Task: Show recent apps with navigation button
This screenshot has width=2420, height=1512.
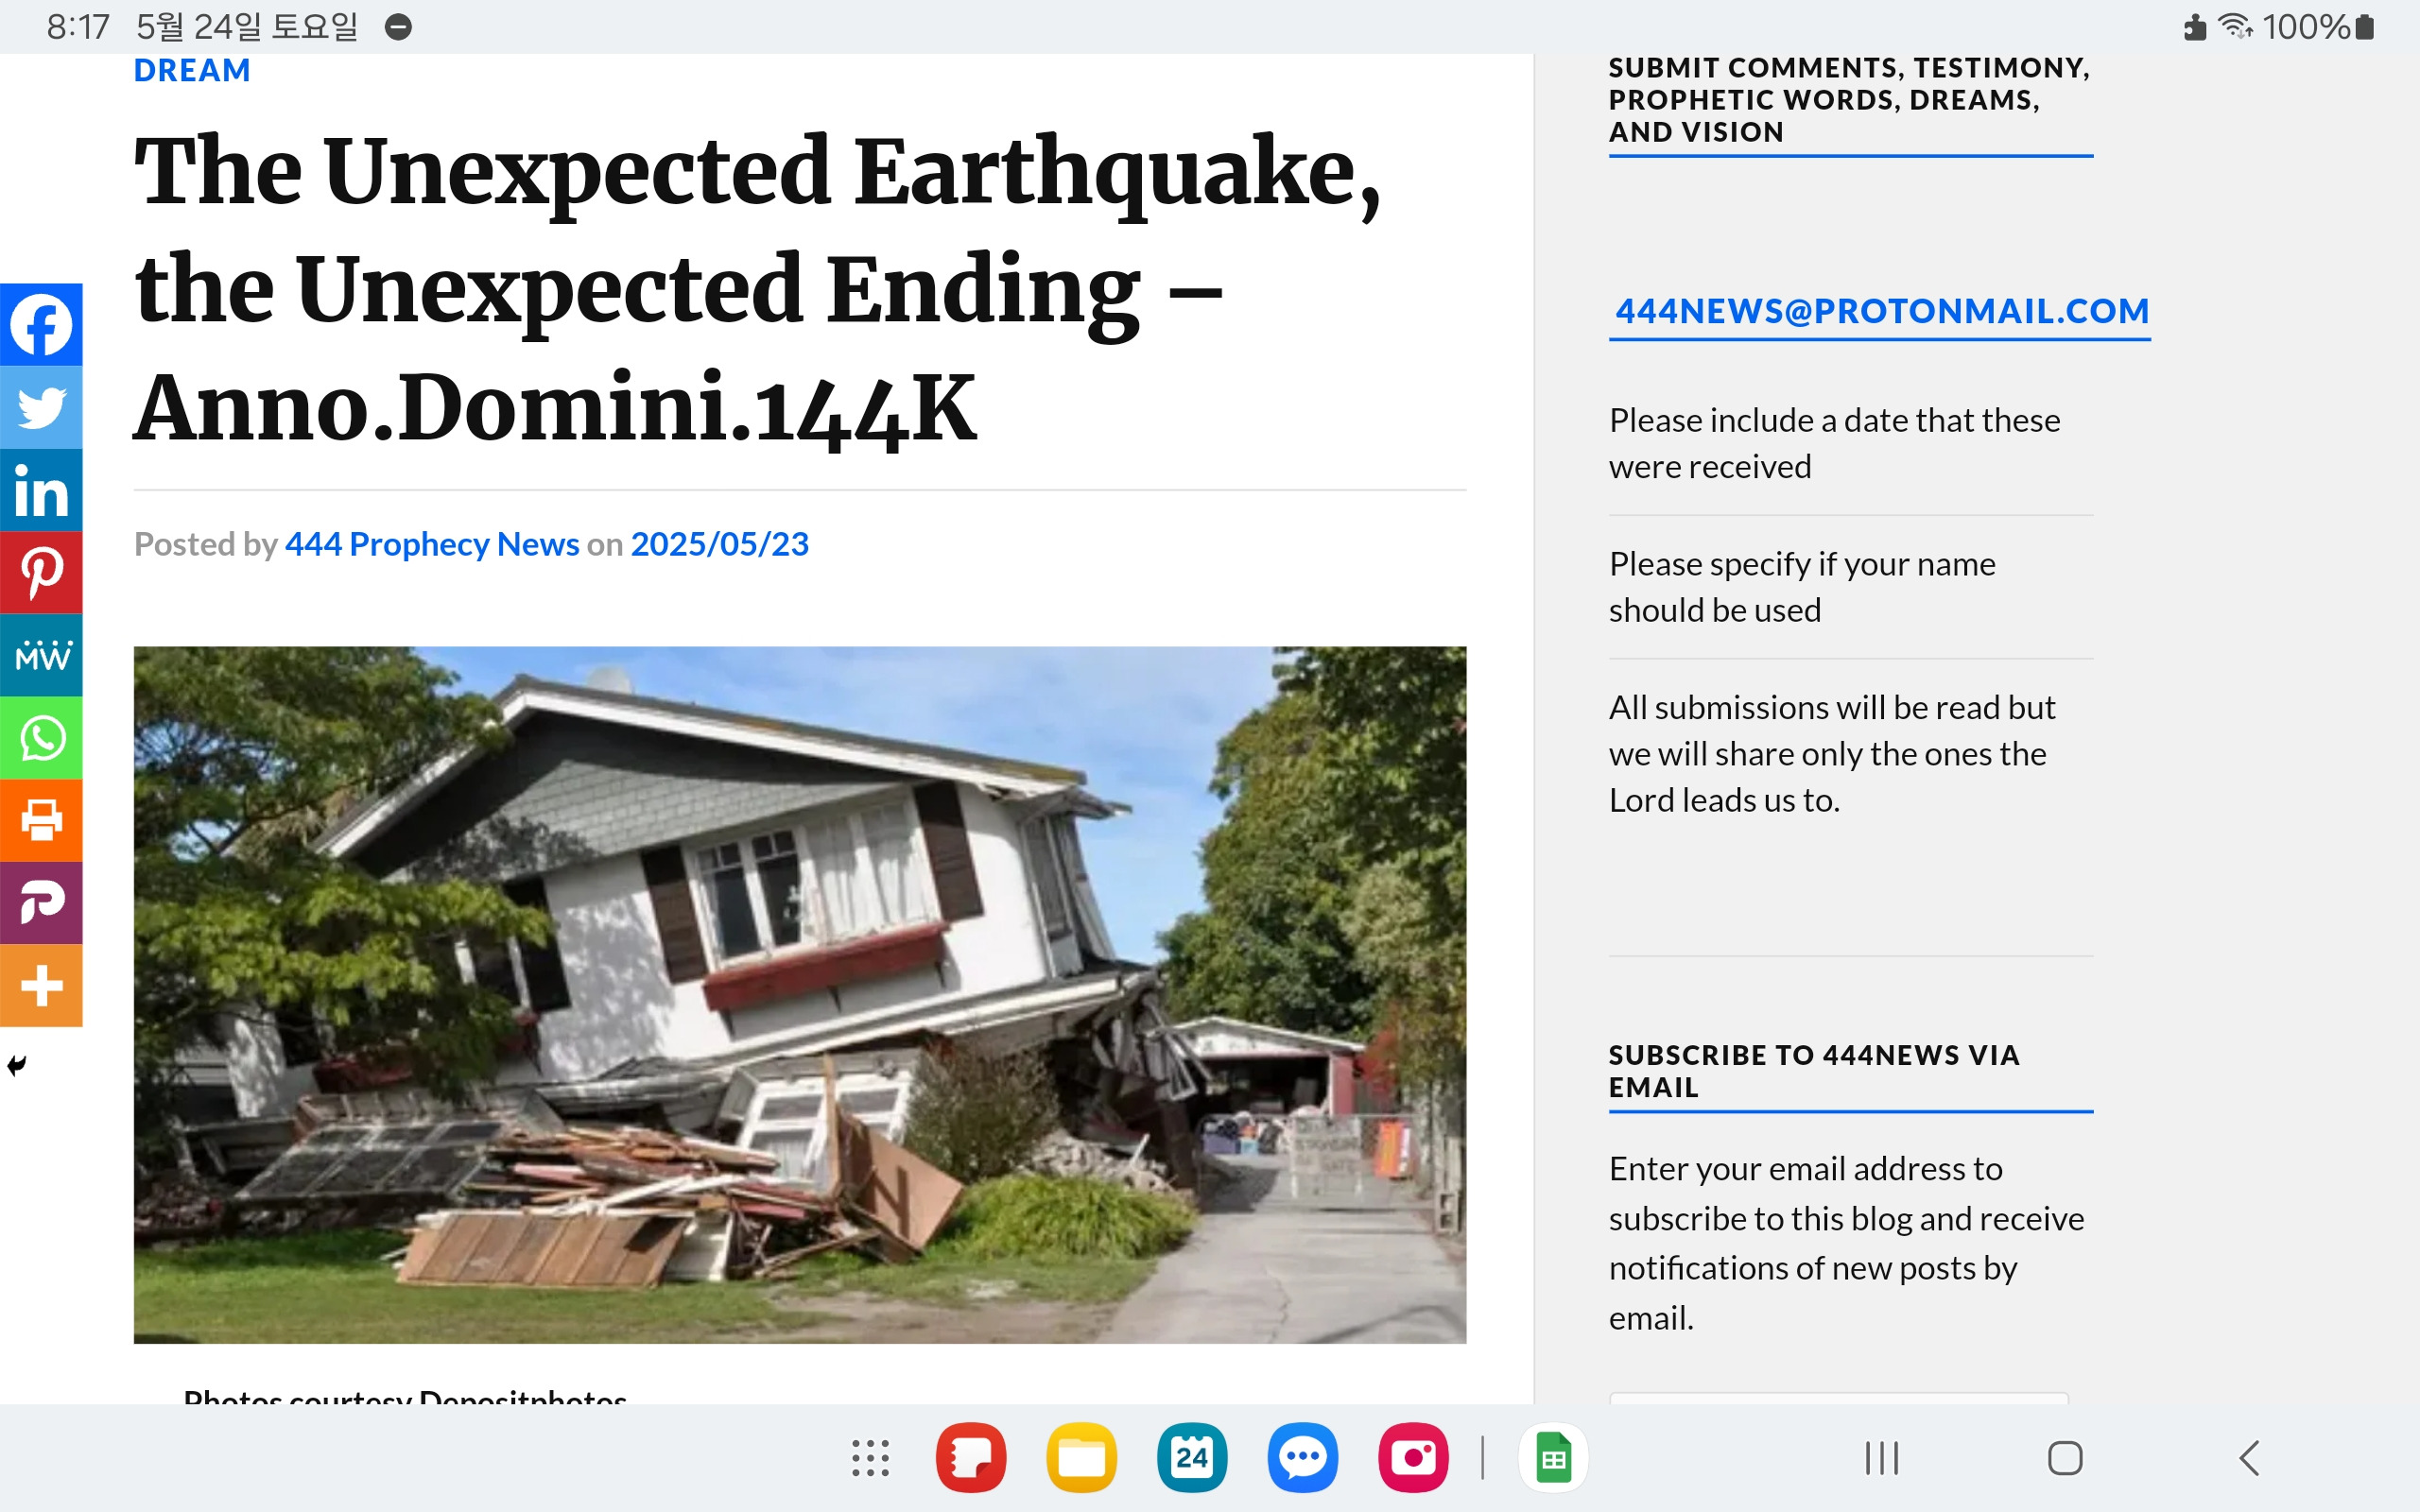Action: pos(1882,1458)
